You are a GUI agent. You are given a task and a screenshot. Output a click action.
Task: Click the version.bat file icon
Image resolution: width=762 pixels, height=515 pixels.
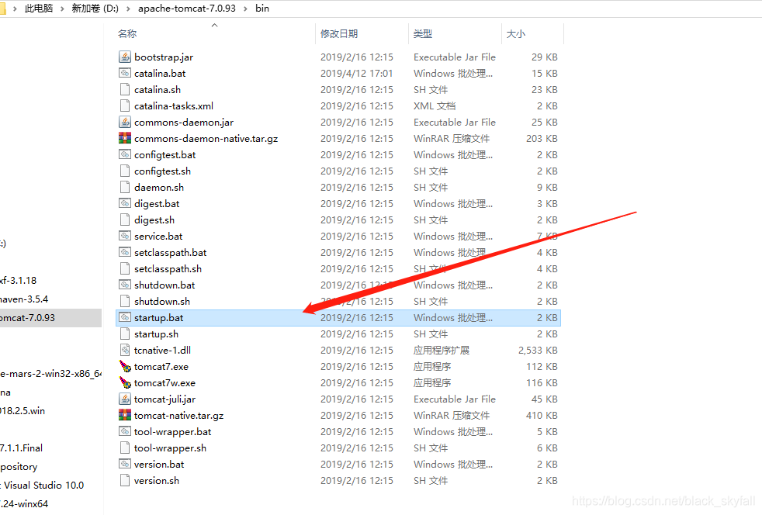125,464
